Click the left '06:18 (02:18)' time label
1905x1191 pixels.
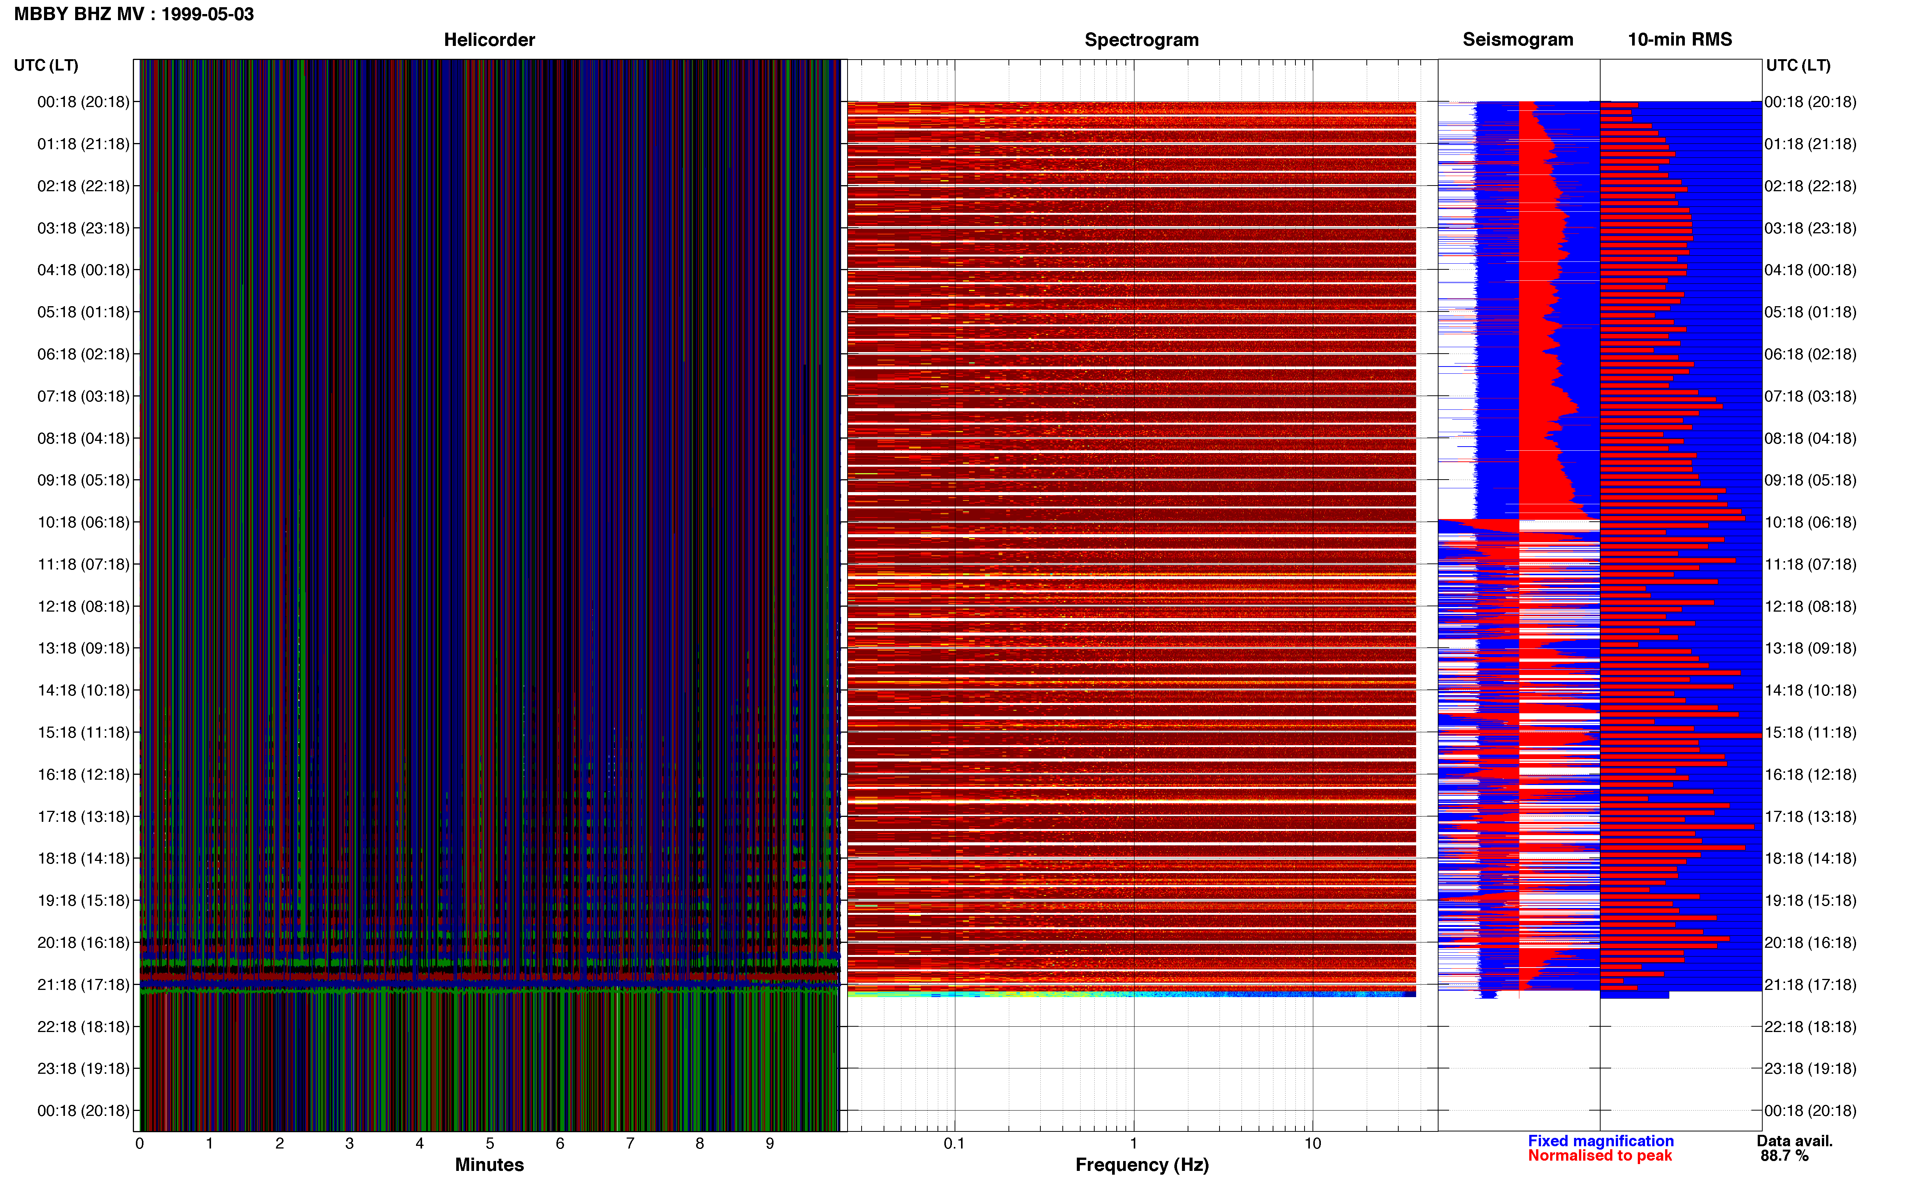[x=84, y=354]
